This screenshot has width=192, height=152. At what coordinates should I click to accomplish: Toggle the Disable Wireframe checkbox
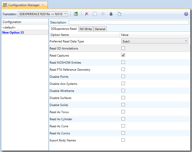123,91
